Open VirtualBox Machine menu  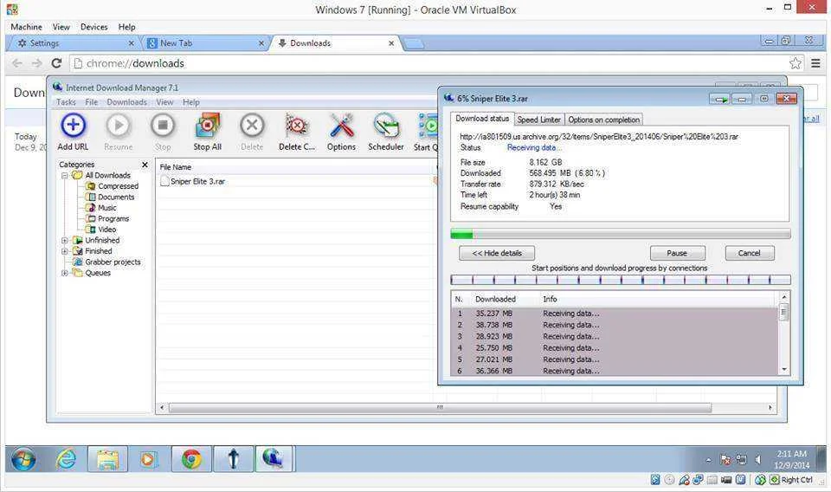coord(26,27)
